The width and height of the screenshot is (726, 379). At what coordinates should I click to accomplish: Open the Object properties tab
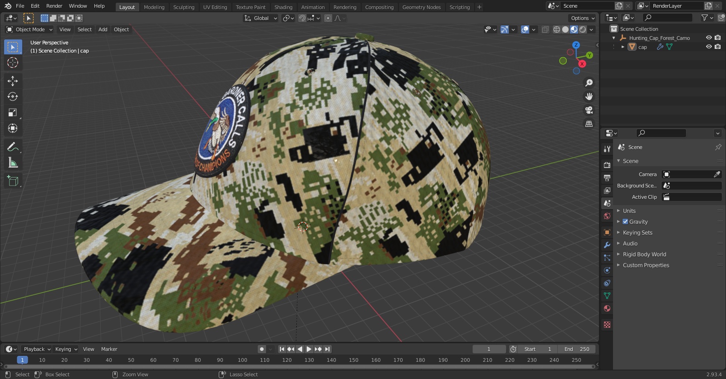pyautogui.click(x=607, y=232)
